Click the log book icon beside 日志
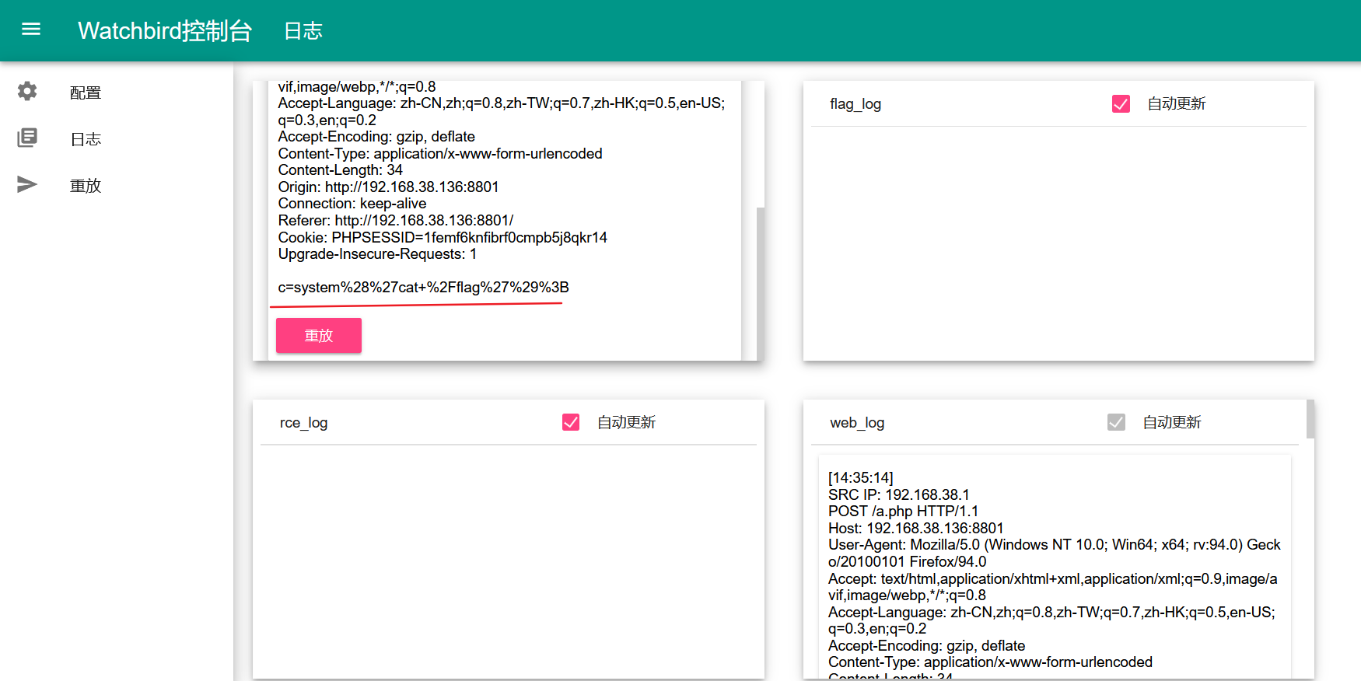Viewport: 1361px width, 681px height. click(x=27, y=138)
